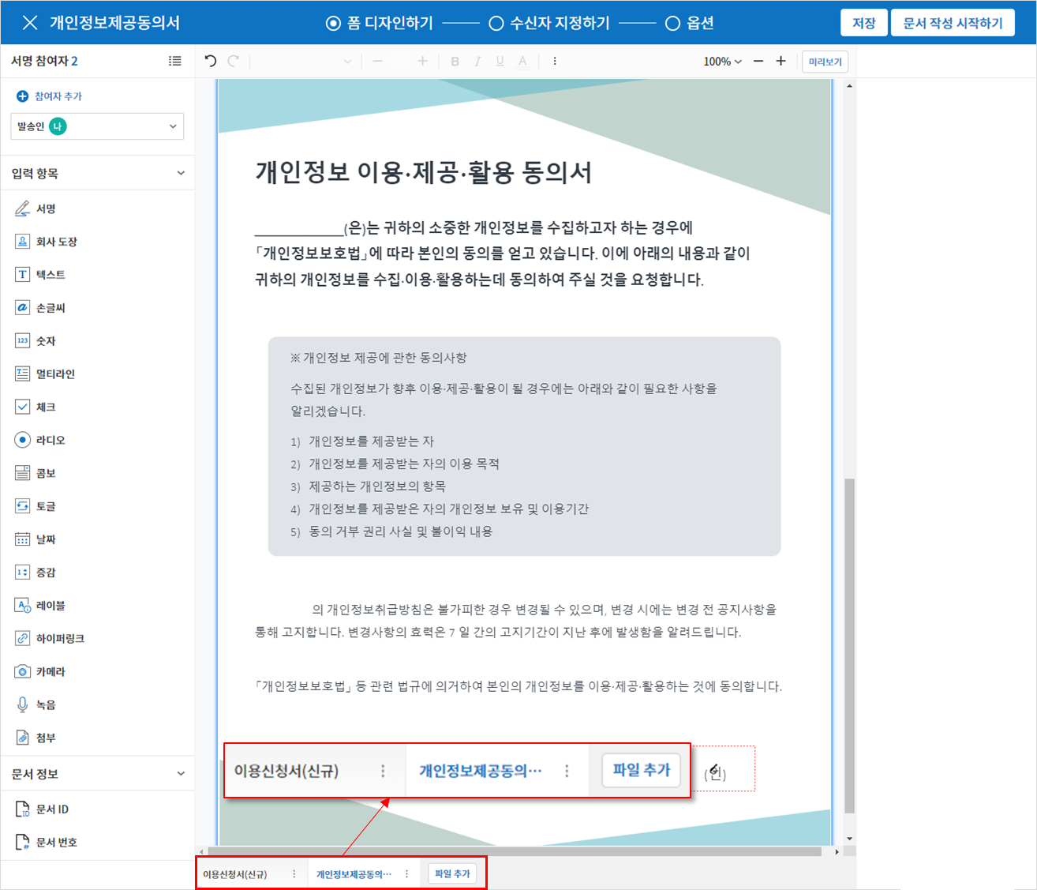Click the vertical document scrollbar thumb
Screen dimensions: 1037x890
click(x=849, y=645)
